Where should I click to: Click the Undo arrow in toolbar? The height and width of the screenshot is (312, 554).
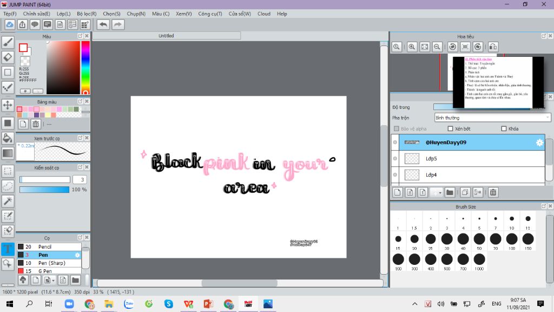point(103,24)
